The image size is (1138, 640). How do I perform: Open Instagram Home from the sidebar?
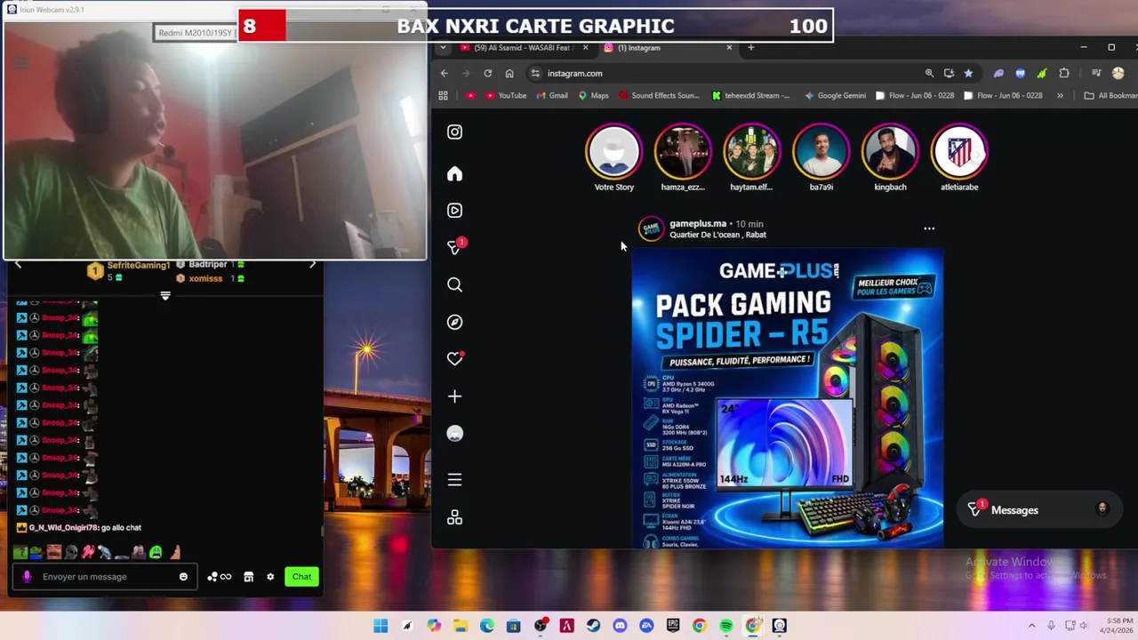454,173
